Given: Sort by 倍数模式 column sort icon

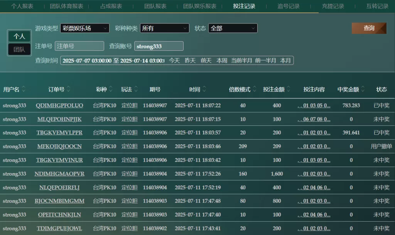Looking at the screenshot, I should pyautogui.click(x=255, y=89).
